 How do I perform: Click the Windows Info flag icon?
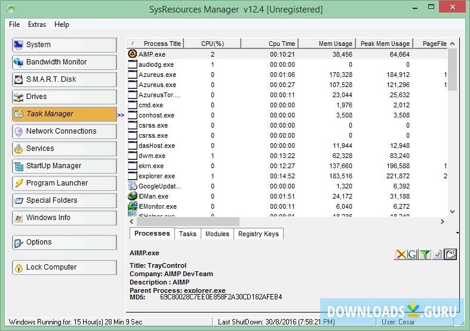(x=19, y=218)
